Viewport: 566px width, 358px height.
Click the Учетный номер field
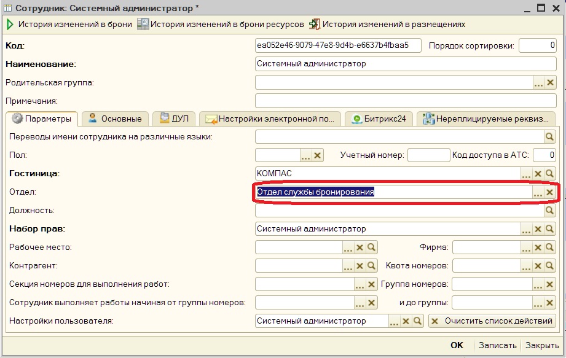click(429, 155)
